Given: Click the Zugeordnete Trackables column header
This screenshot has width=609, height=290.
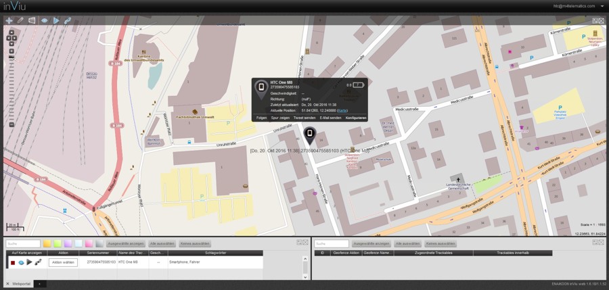Looking at the screenshot, I should (x=434, y=253).
